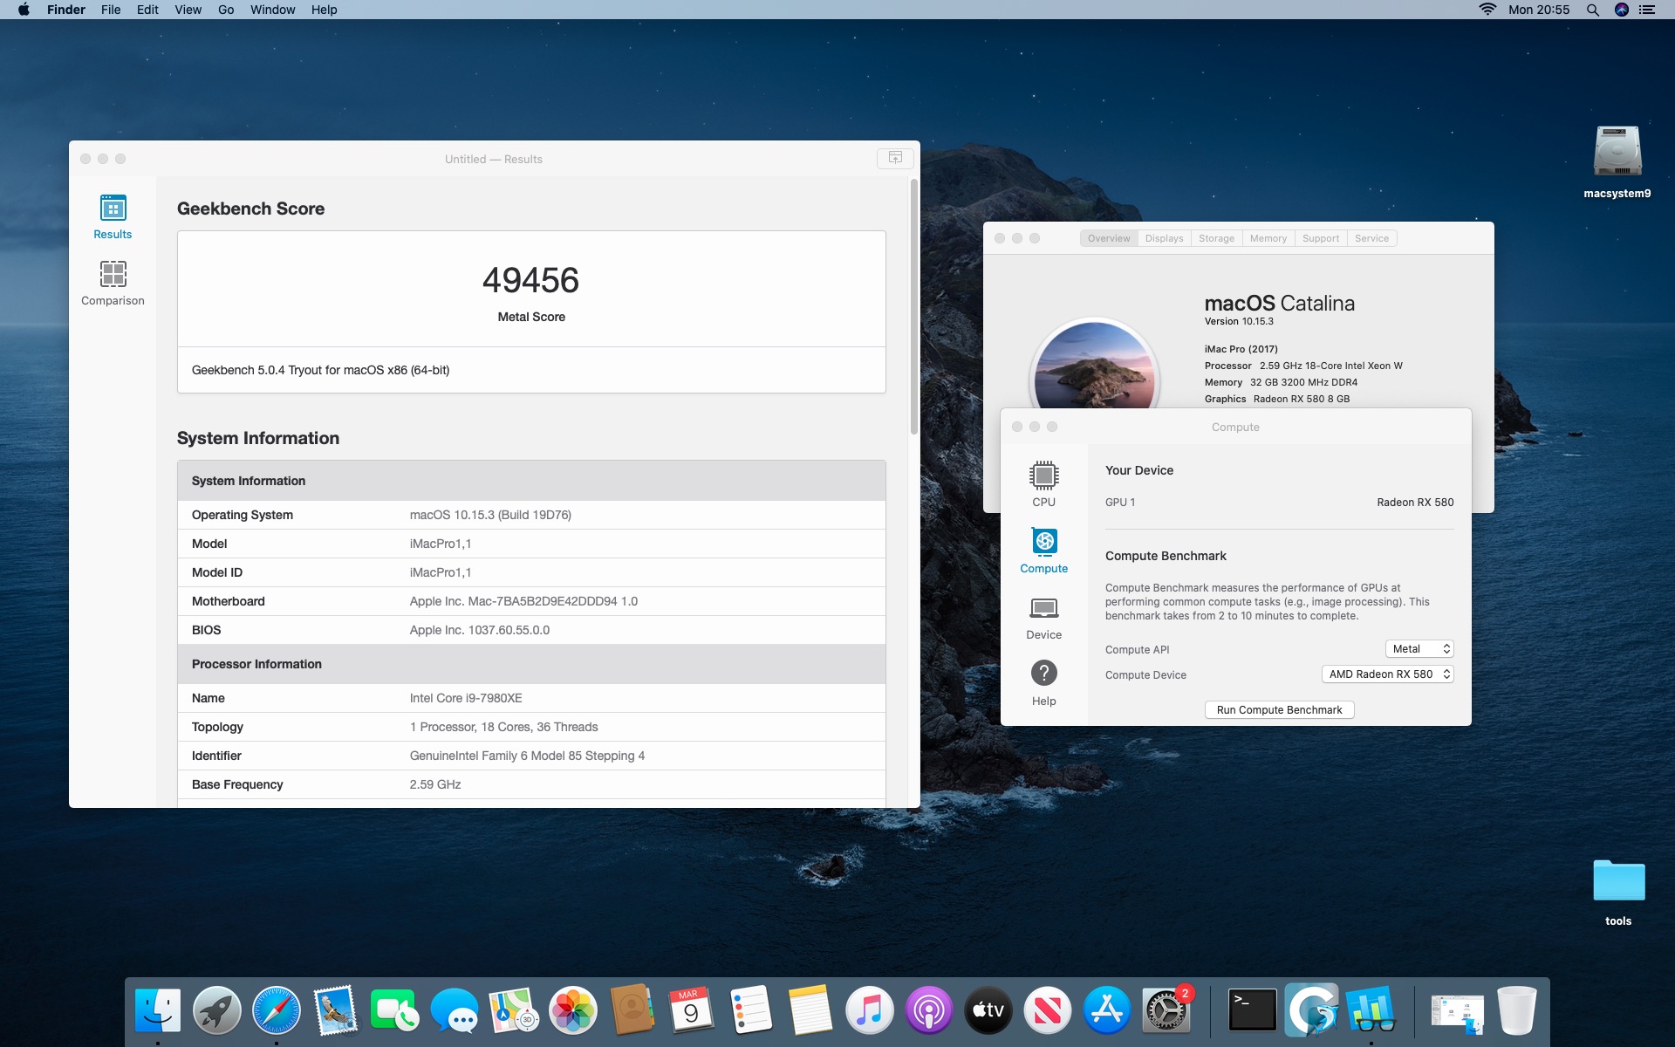Open the Compute API Metal dropdown

(1419, 648)
